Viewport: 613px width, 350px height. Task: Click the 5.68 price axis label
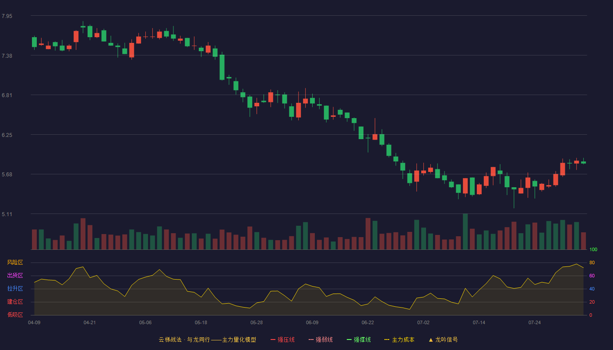7,175
